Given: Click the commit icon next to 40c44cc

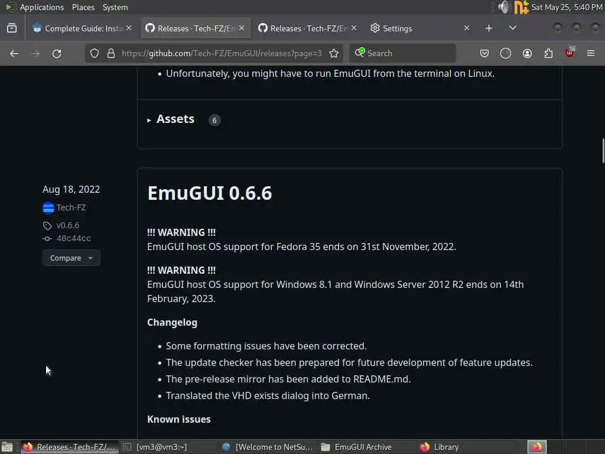Looking at the screenshot, I should click(x=47, y=239).
